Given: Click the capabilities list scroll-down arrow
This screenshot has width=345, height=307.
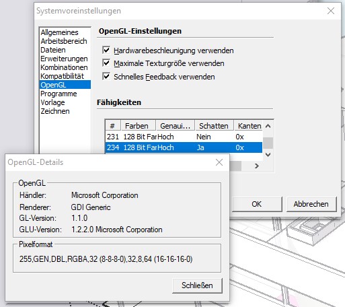Looking at the screenshot, I should [x=268, y=155].
